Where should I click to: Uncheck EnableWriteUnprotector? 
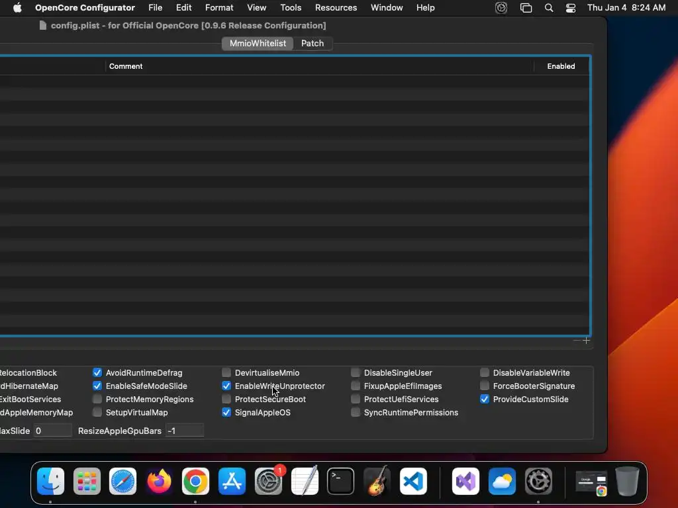[x=226, y=386]
